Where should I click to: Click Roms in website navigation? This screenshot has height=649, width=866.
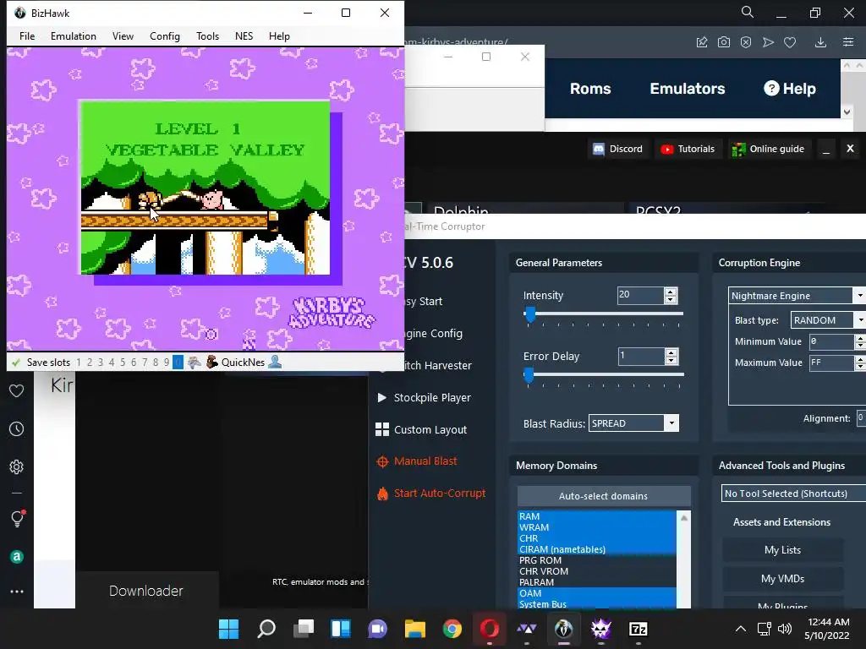click(590, 89)
